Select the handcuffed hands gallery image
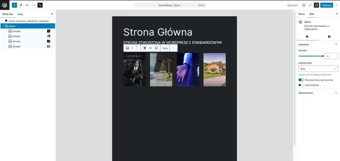 pyautogui.click(x=188, y=70)
